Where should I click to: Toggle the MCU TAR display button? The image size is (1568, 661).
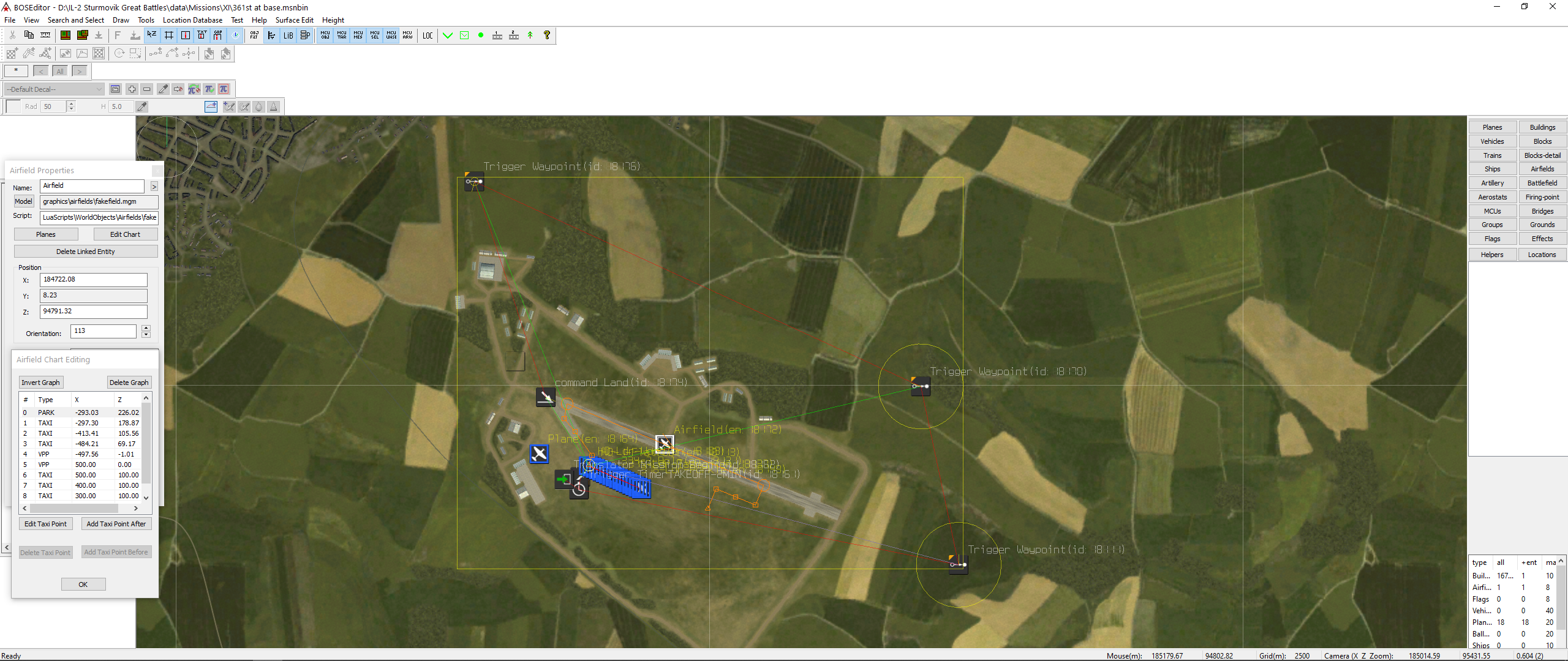342,35
